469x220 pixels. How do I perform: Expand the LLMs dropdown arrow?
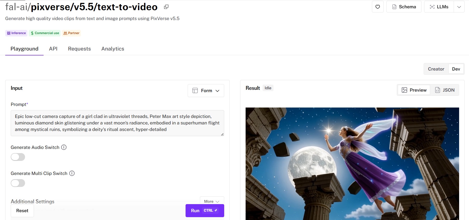[x=459, y=7]
